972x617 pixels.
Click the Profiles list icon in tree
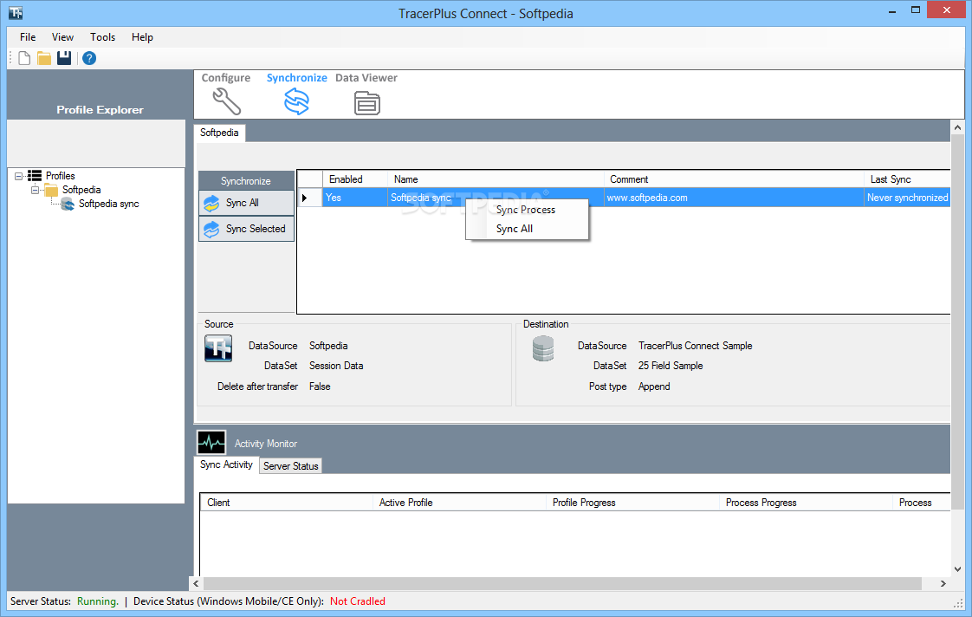pos(35,176)
